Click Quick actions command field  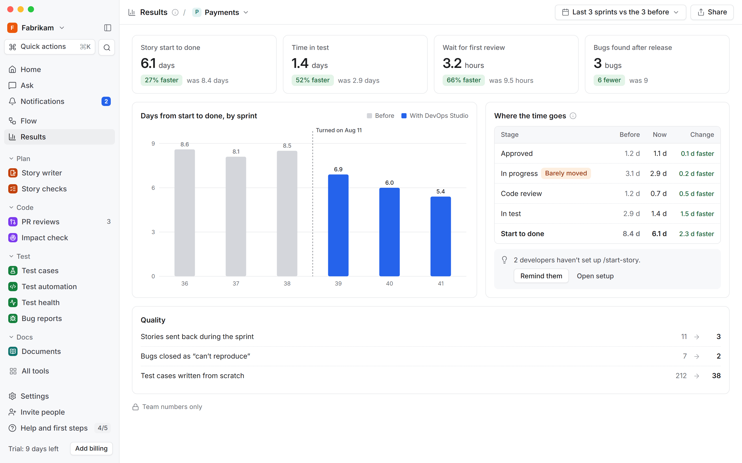[x=50, y=47]
